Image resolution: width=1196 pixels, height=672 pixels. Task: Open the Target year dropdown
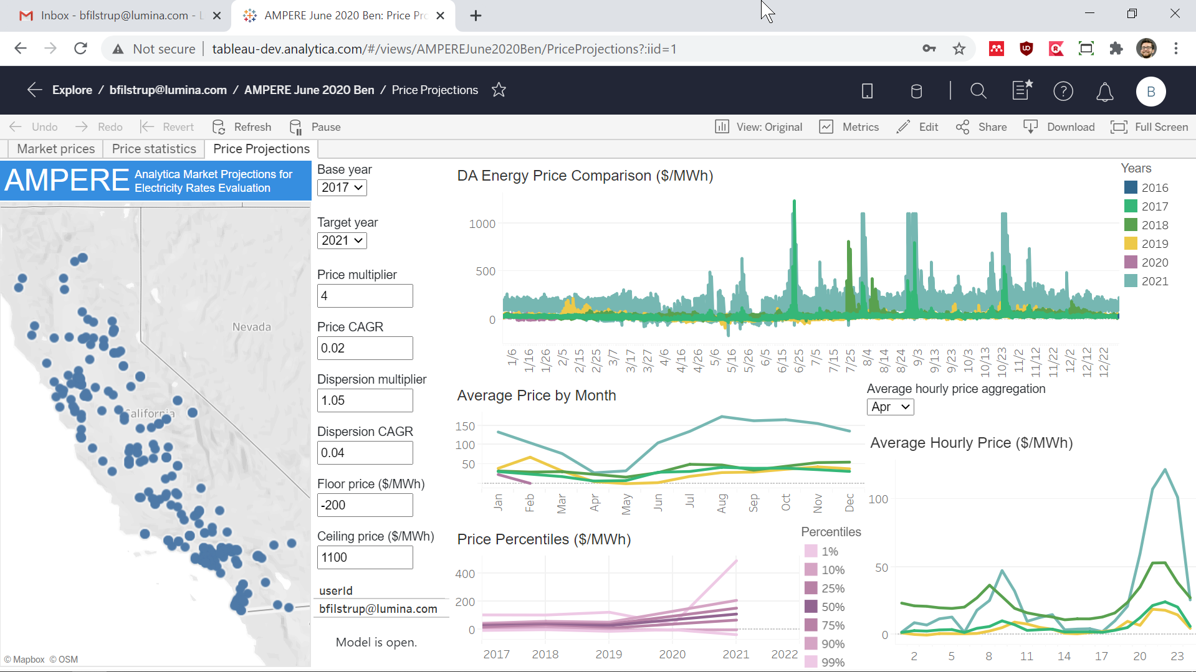point(342,240)
